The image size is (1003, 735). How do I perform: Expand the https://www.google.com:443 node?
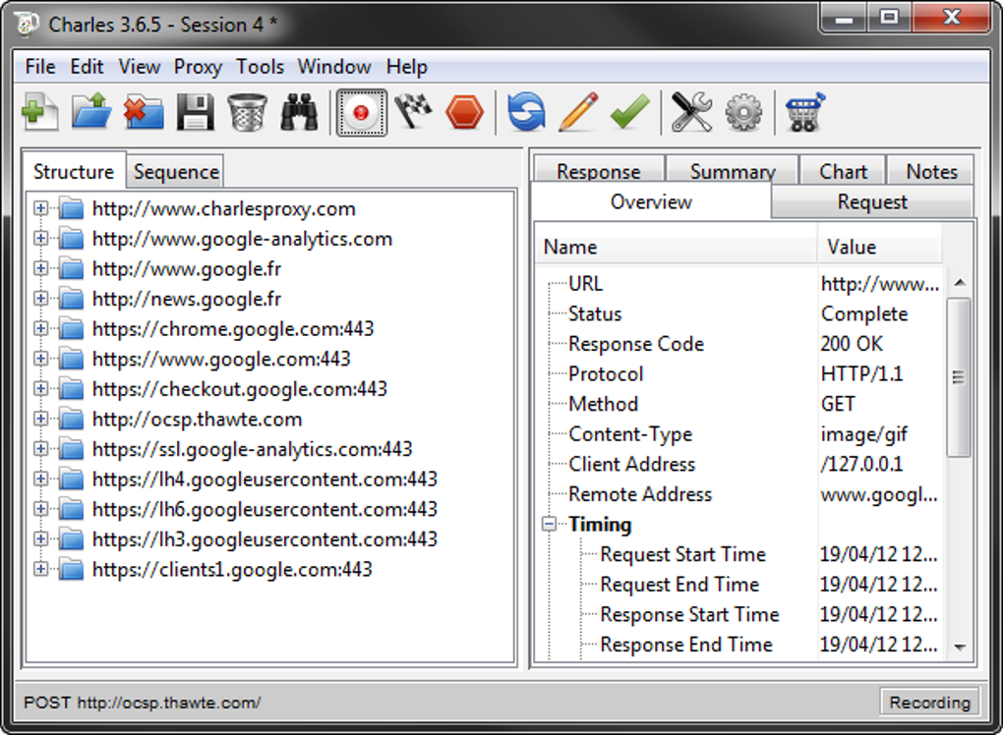[x=41, y=359]
